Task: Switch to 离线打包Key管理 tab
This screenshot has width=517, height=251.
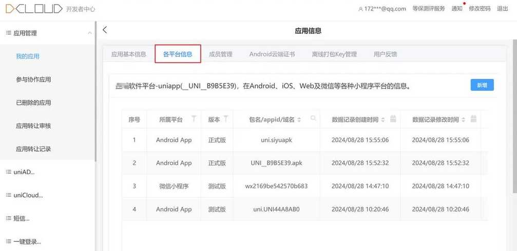Action: [x=334, y=54]
